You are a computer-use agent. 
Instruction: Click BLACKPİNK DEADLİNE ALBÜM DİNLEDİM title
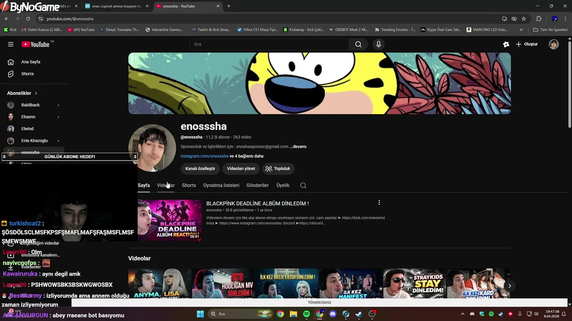tap(257, 203)
